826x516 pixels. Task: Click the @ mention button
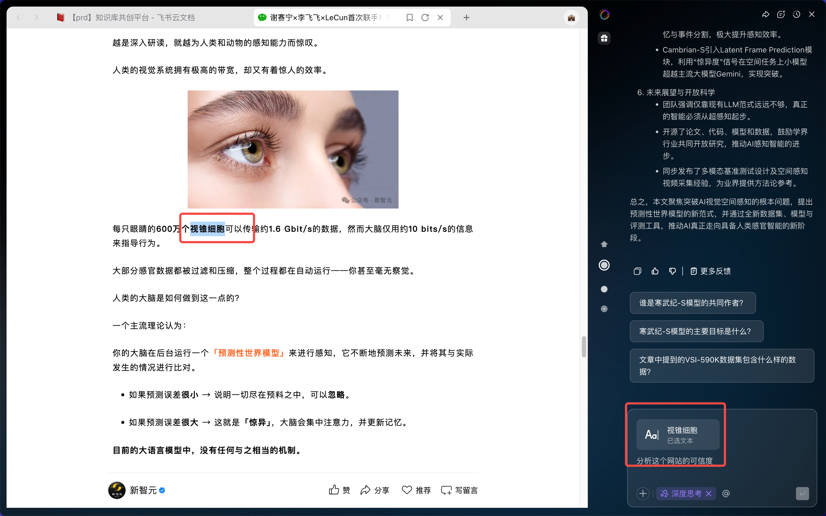[x=726, y=494]
